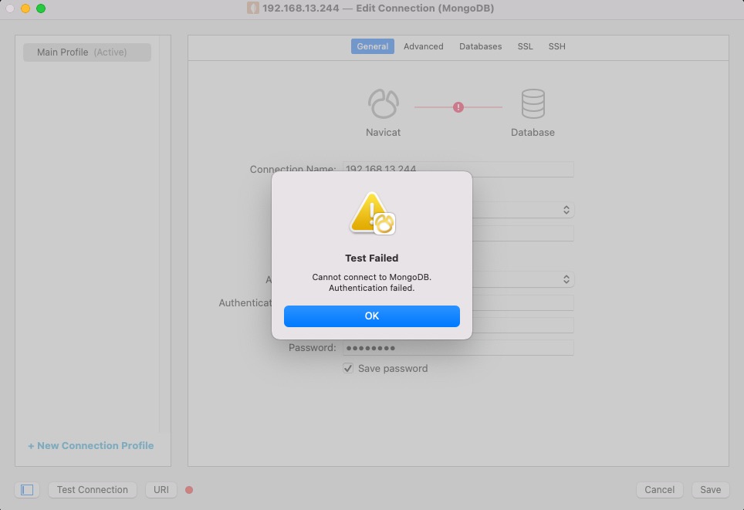Click the yellow minimize window button
Viewport: 744px width, 510px height.
point(25,8)
